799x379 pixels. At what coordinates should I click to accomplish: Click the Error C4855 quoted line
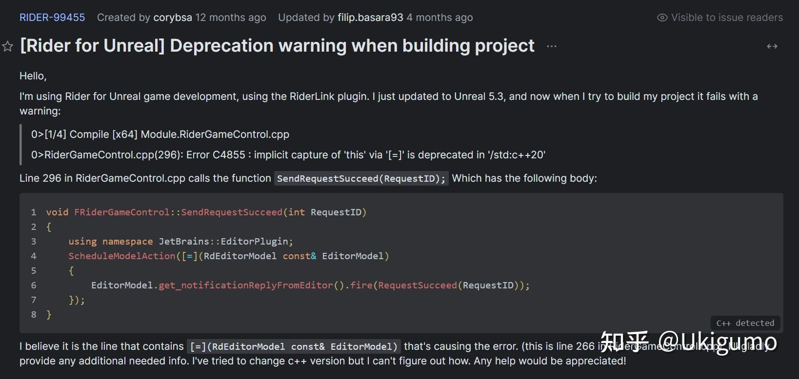click(x=288, y=155)
